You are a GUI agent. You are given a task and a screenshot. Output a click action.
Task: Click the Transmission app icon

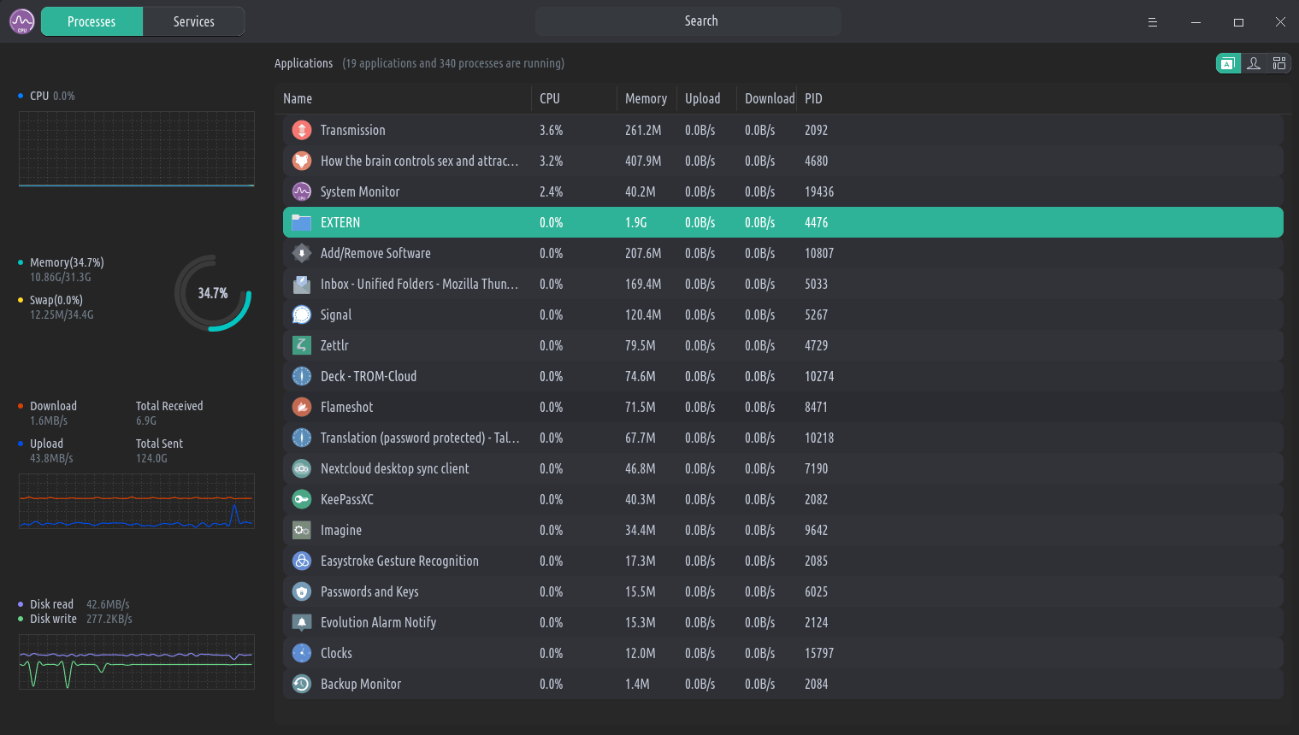301,130
